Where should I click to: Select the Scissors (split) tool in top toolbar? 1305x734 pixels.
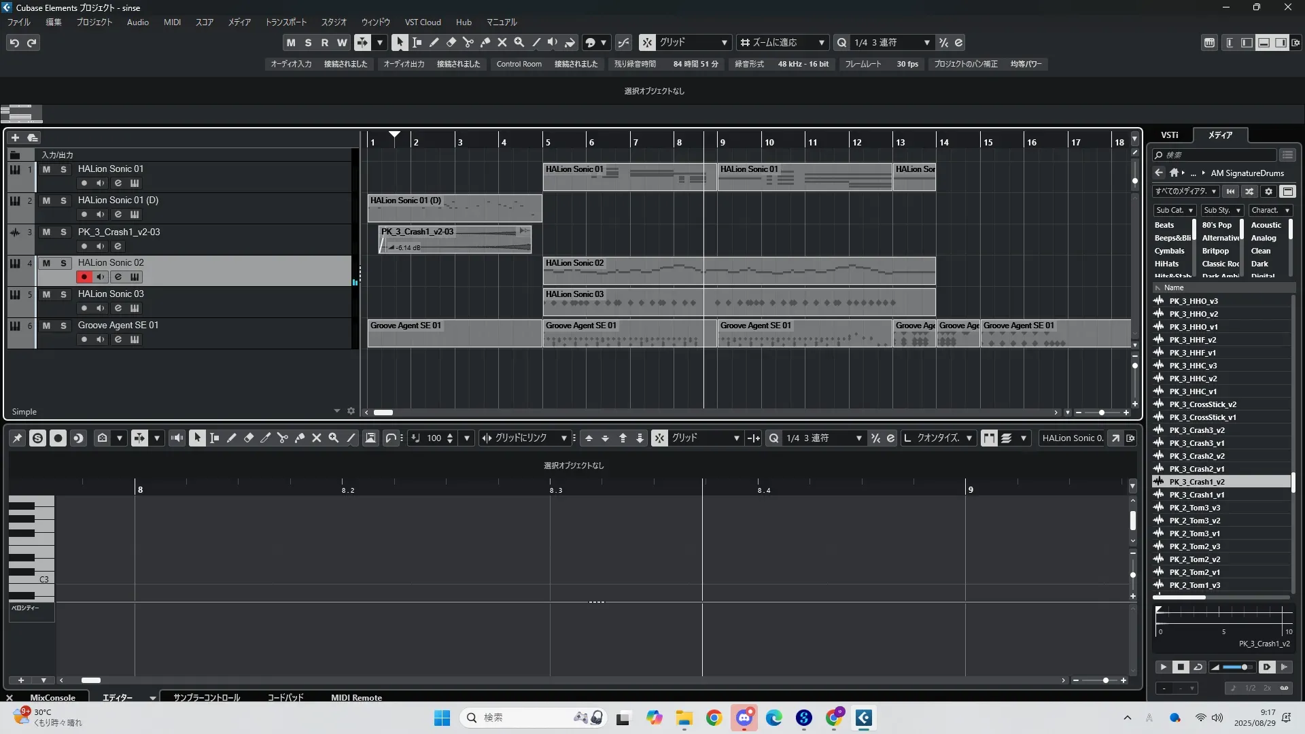(x=468, y=42)
